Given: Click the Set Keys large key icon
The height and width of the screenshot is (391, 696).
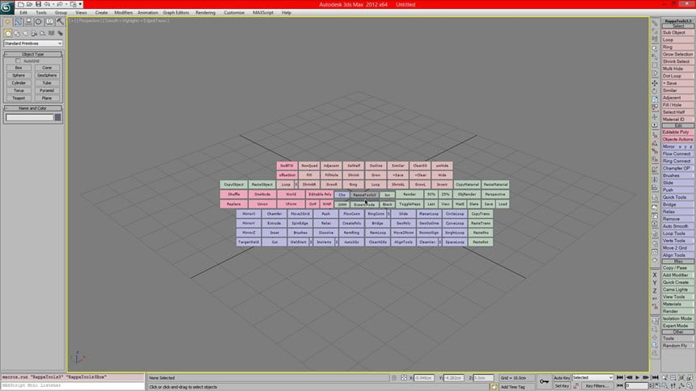Looking at the screenshot, I should (x=544, y=381).
